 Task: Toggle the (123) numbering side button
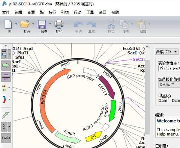[x=6, y=138]
